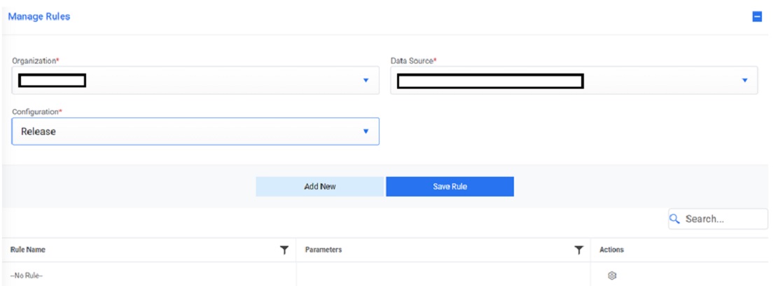Click the Manage Rules panel title
The height and width of the screenshot is (286, 778).
pos(39,17)
